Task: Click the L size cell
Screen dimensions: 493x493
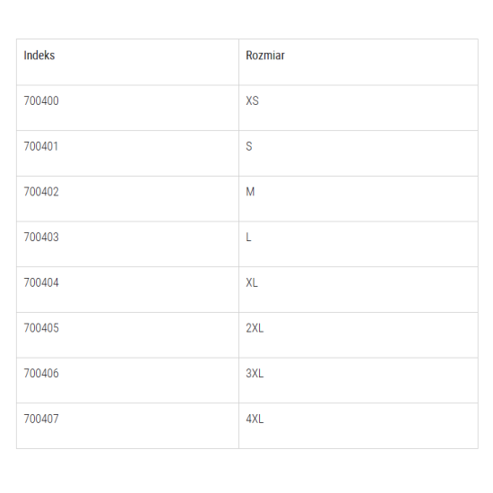Action: [x=359, y=245]
